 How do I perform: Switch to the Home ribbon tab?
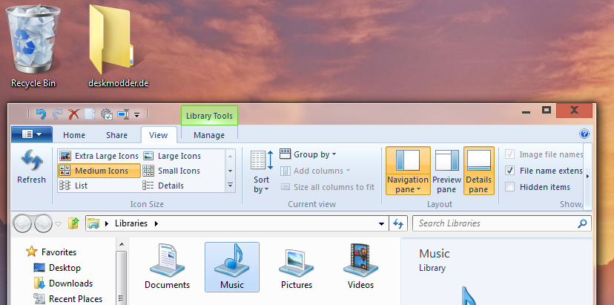(74, 135)
